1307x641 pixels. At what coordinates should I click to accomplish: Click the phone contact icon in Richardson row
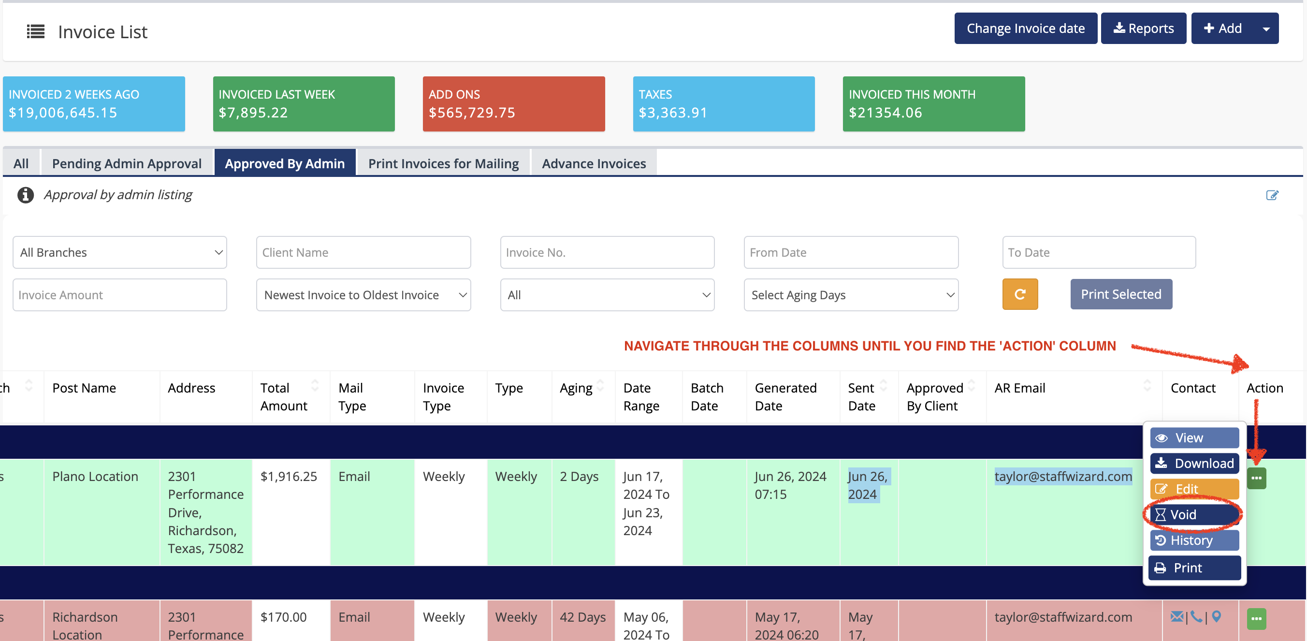pyautogui.click(x=1196, y=617)
